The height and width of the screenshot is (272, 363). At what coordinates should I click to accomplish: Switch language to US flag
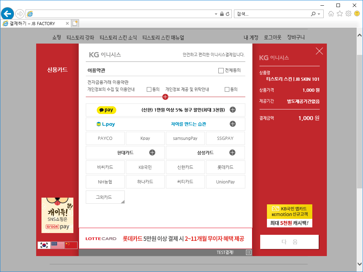click(x=57, y=245)
